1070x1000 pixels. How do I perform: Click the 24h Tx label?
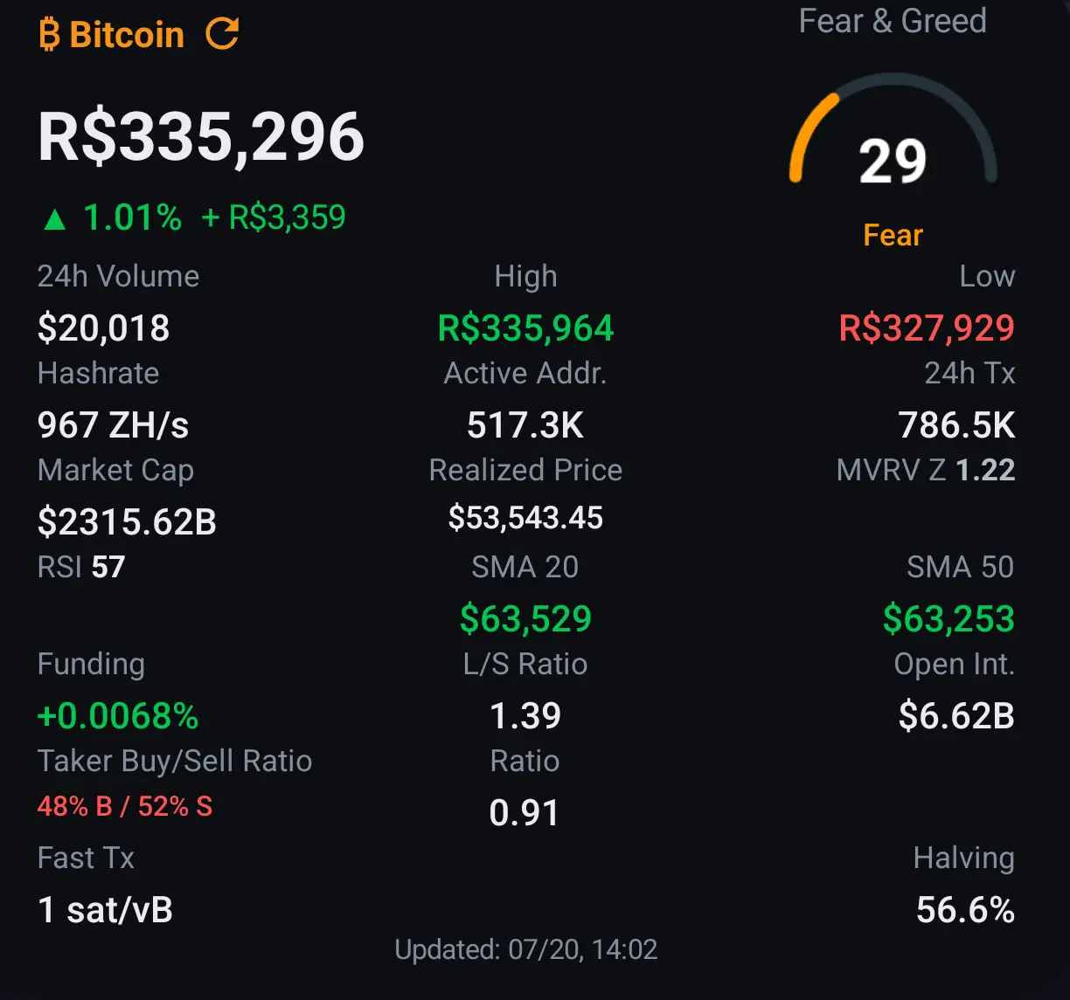[x=969, y=373]
